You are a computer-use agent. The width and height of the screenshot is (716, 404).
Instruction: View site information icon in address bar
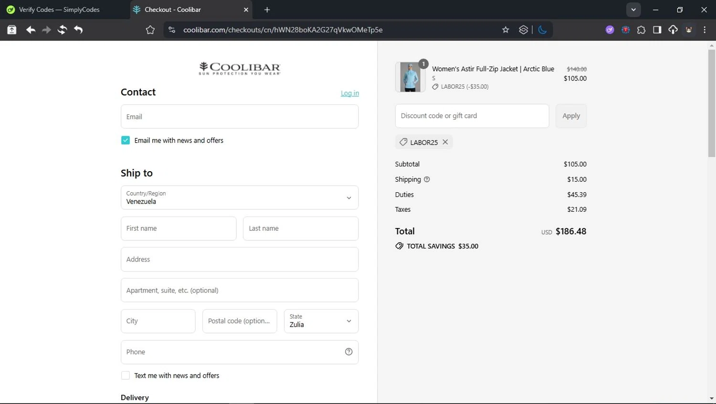tap(172, 30)
